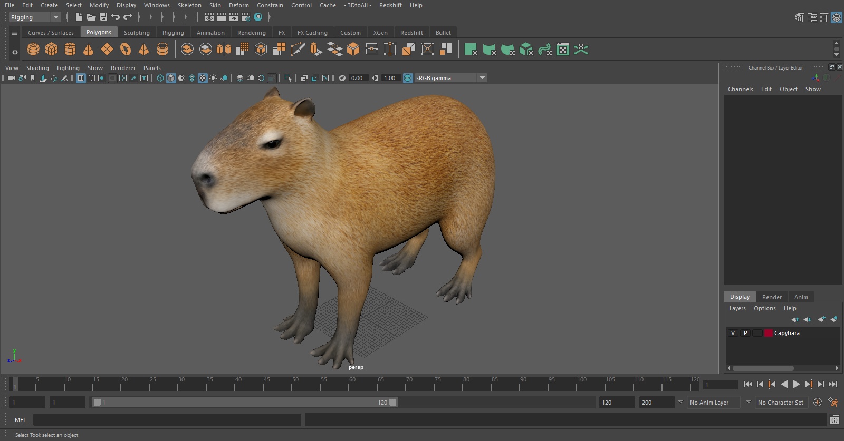Open the shelf menu hamburger icon
The height and width of the screenshot is (441, 844).
pyautogui.click(x=15, y=33)
